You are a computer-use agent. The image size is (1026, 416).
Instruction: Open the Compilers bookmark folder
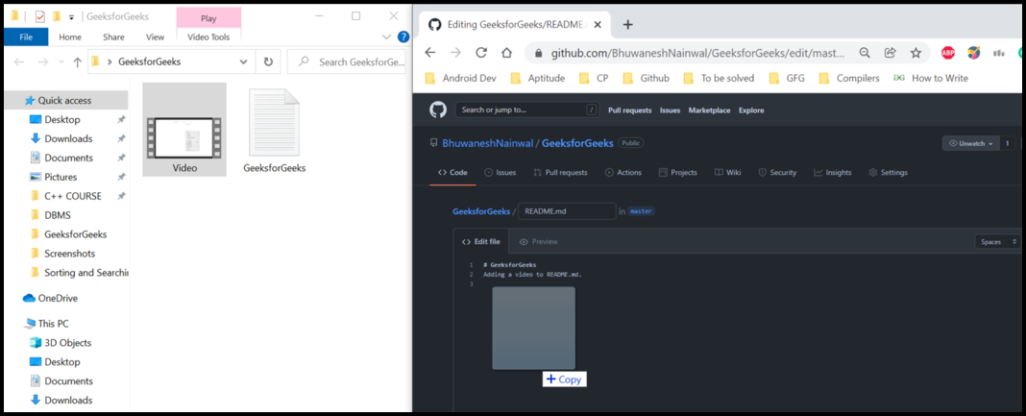click(x=849, y=78)
